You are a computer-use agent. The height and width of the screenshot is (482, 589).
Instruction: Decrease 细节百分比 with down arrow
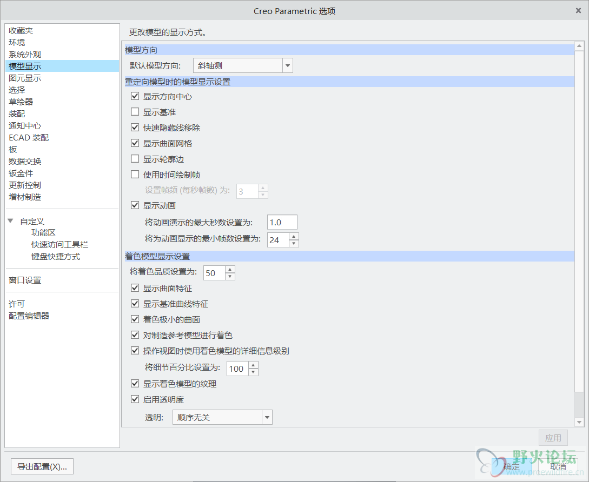coord(253,372)
